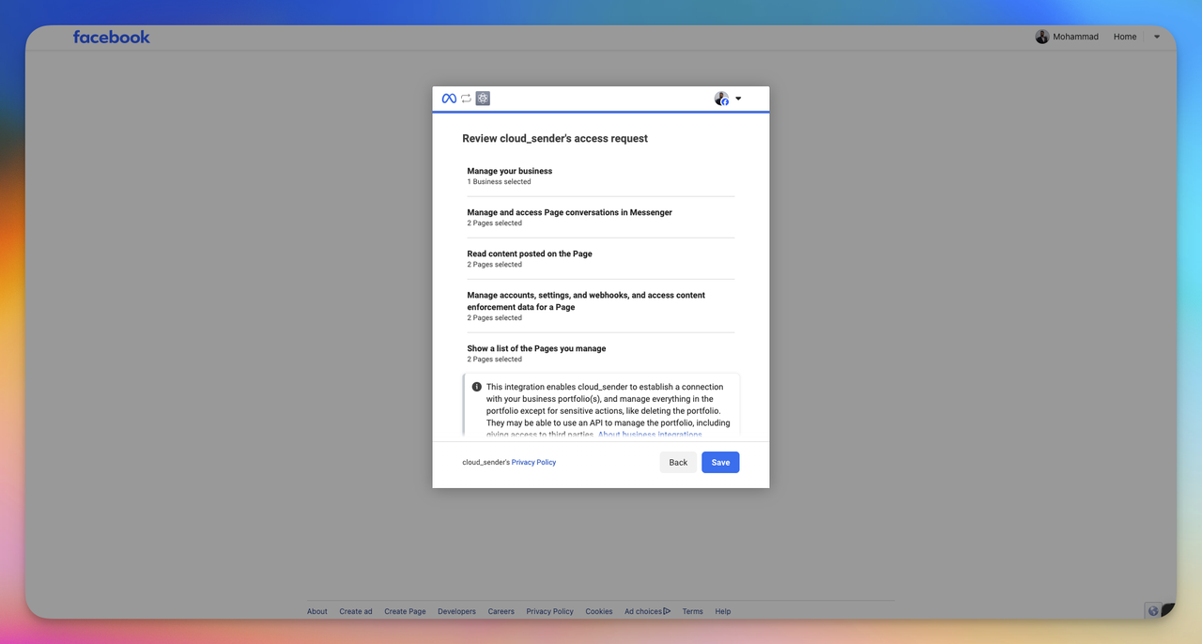This screenshot has height=644, width=1202.
Task: Click the Meta infinity logo icon
Action: coord(449,99)
